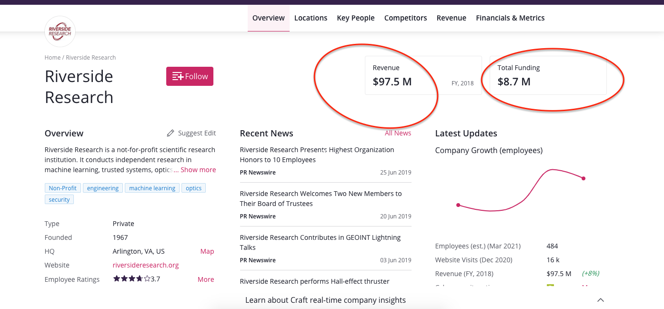664x309 pixels.
Task: Open More employee ratings
Action: [x=206, y=279]
